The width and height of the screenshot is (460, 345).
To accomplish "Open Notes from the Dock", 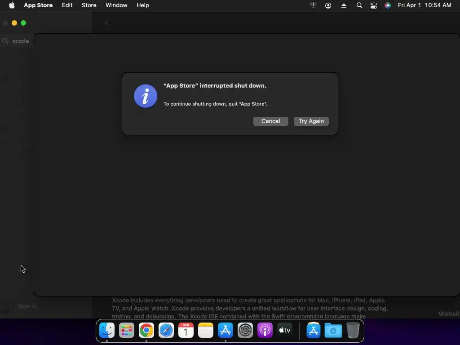I will click(x=206, y=330).
